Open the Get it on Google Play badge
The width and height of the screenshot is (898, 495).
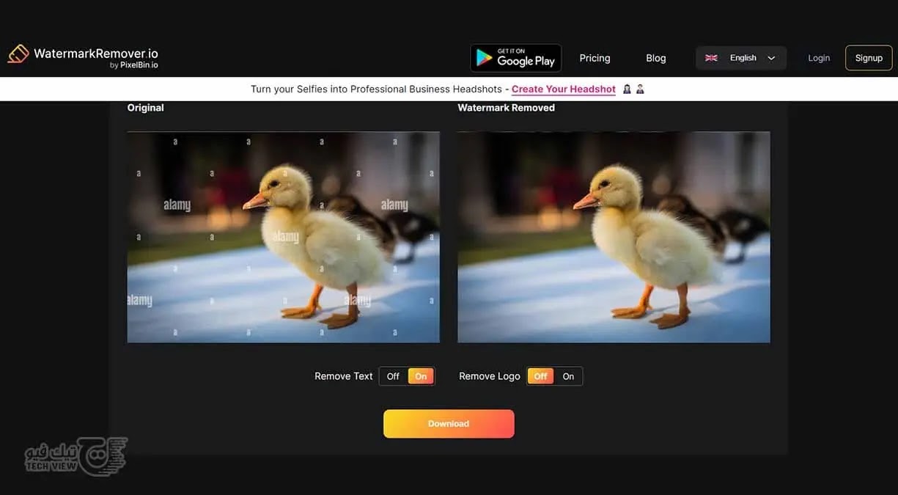click(515, 58)
